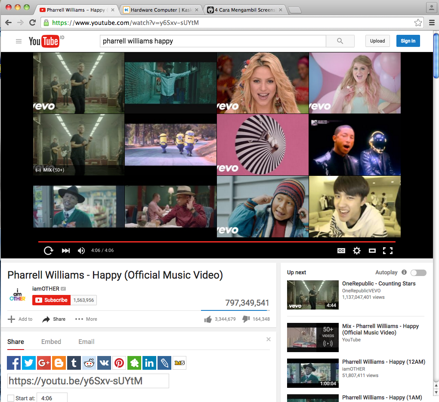This screenshot has width=439, height=402.
Task: Open video settings gear
Action: click(x=357, y=250)
